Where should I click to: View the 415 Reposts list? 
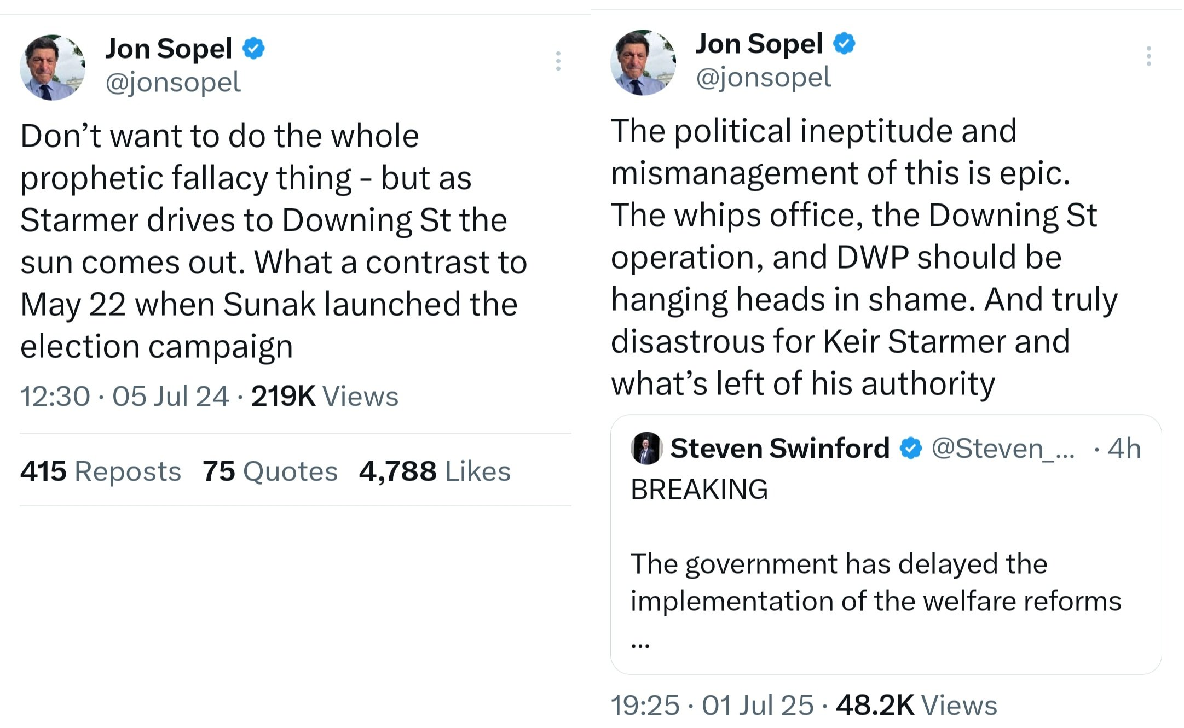pos(101,471)
